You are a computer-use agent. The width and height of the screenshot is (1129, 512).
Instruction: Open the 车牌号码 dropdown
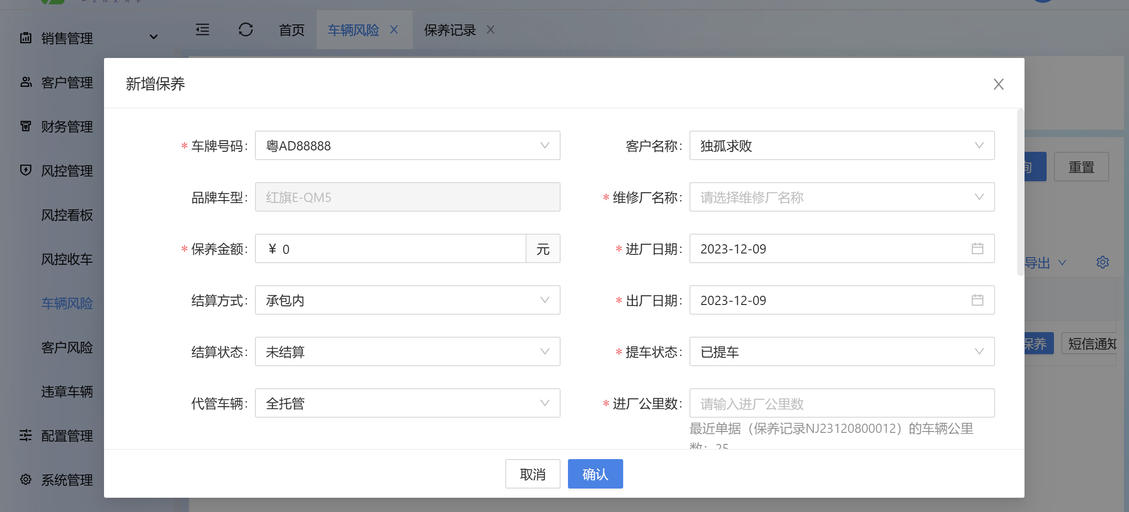tap(407, 146)
